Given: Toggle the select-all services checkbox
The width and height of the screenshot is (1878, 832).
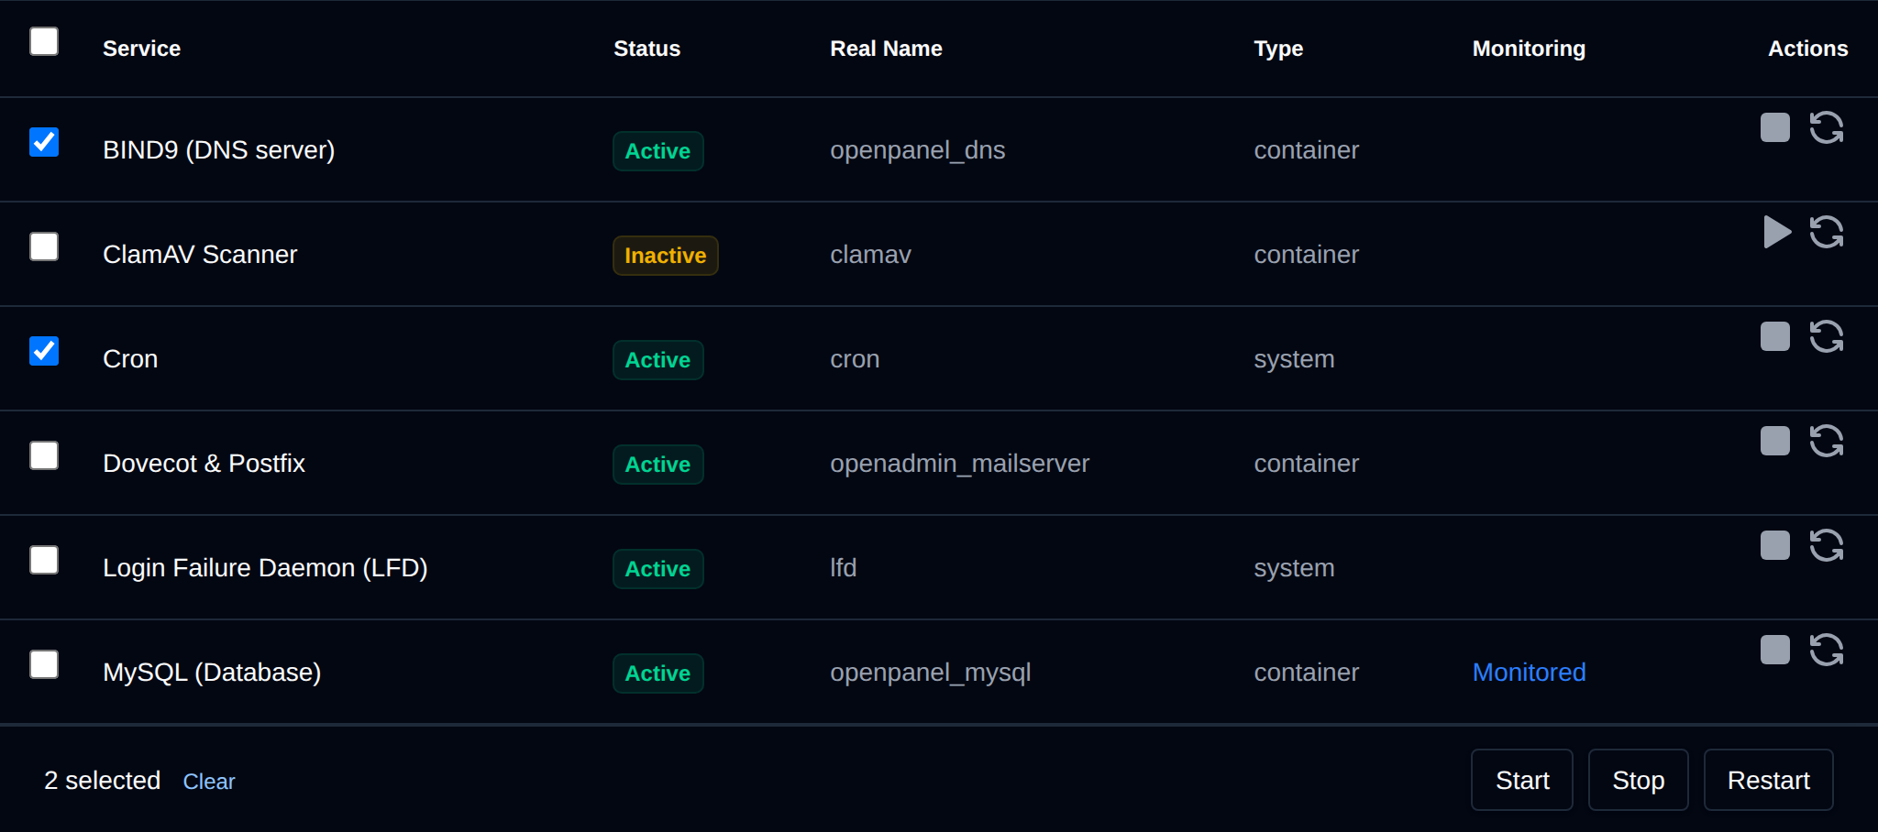Looking at the screenshot, I should pos(44,41).
